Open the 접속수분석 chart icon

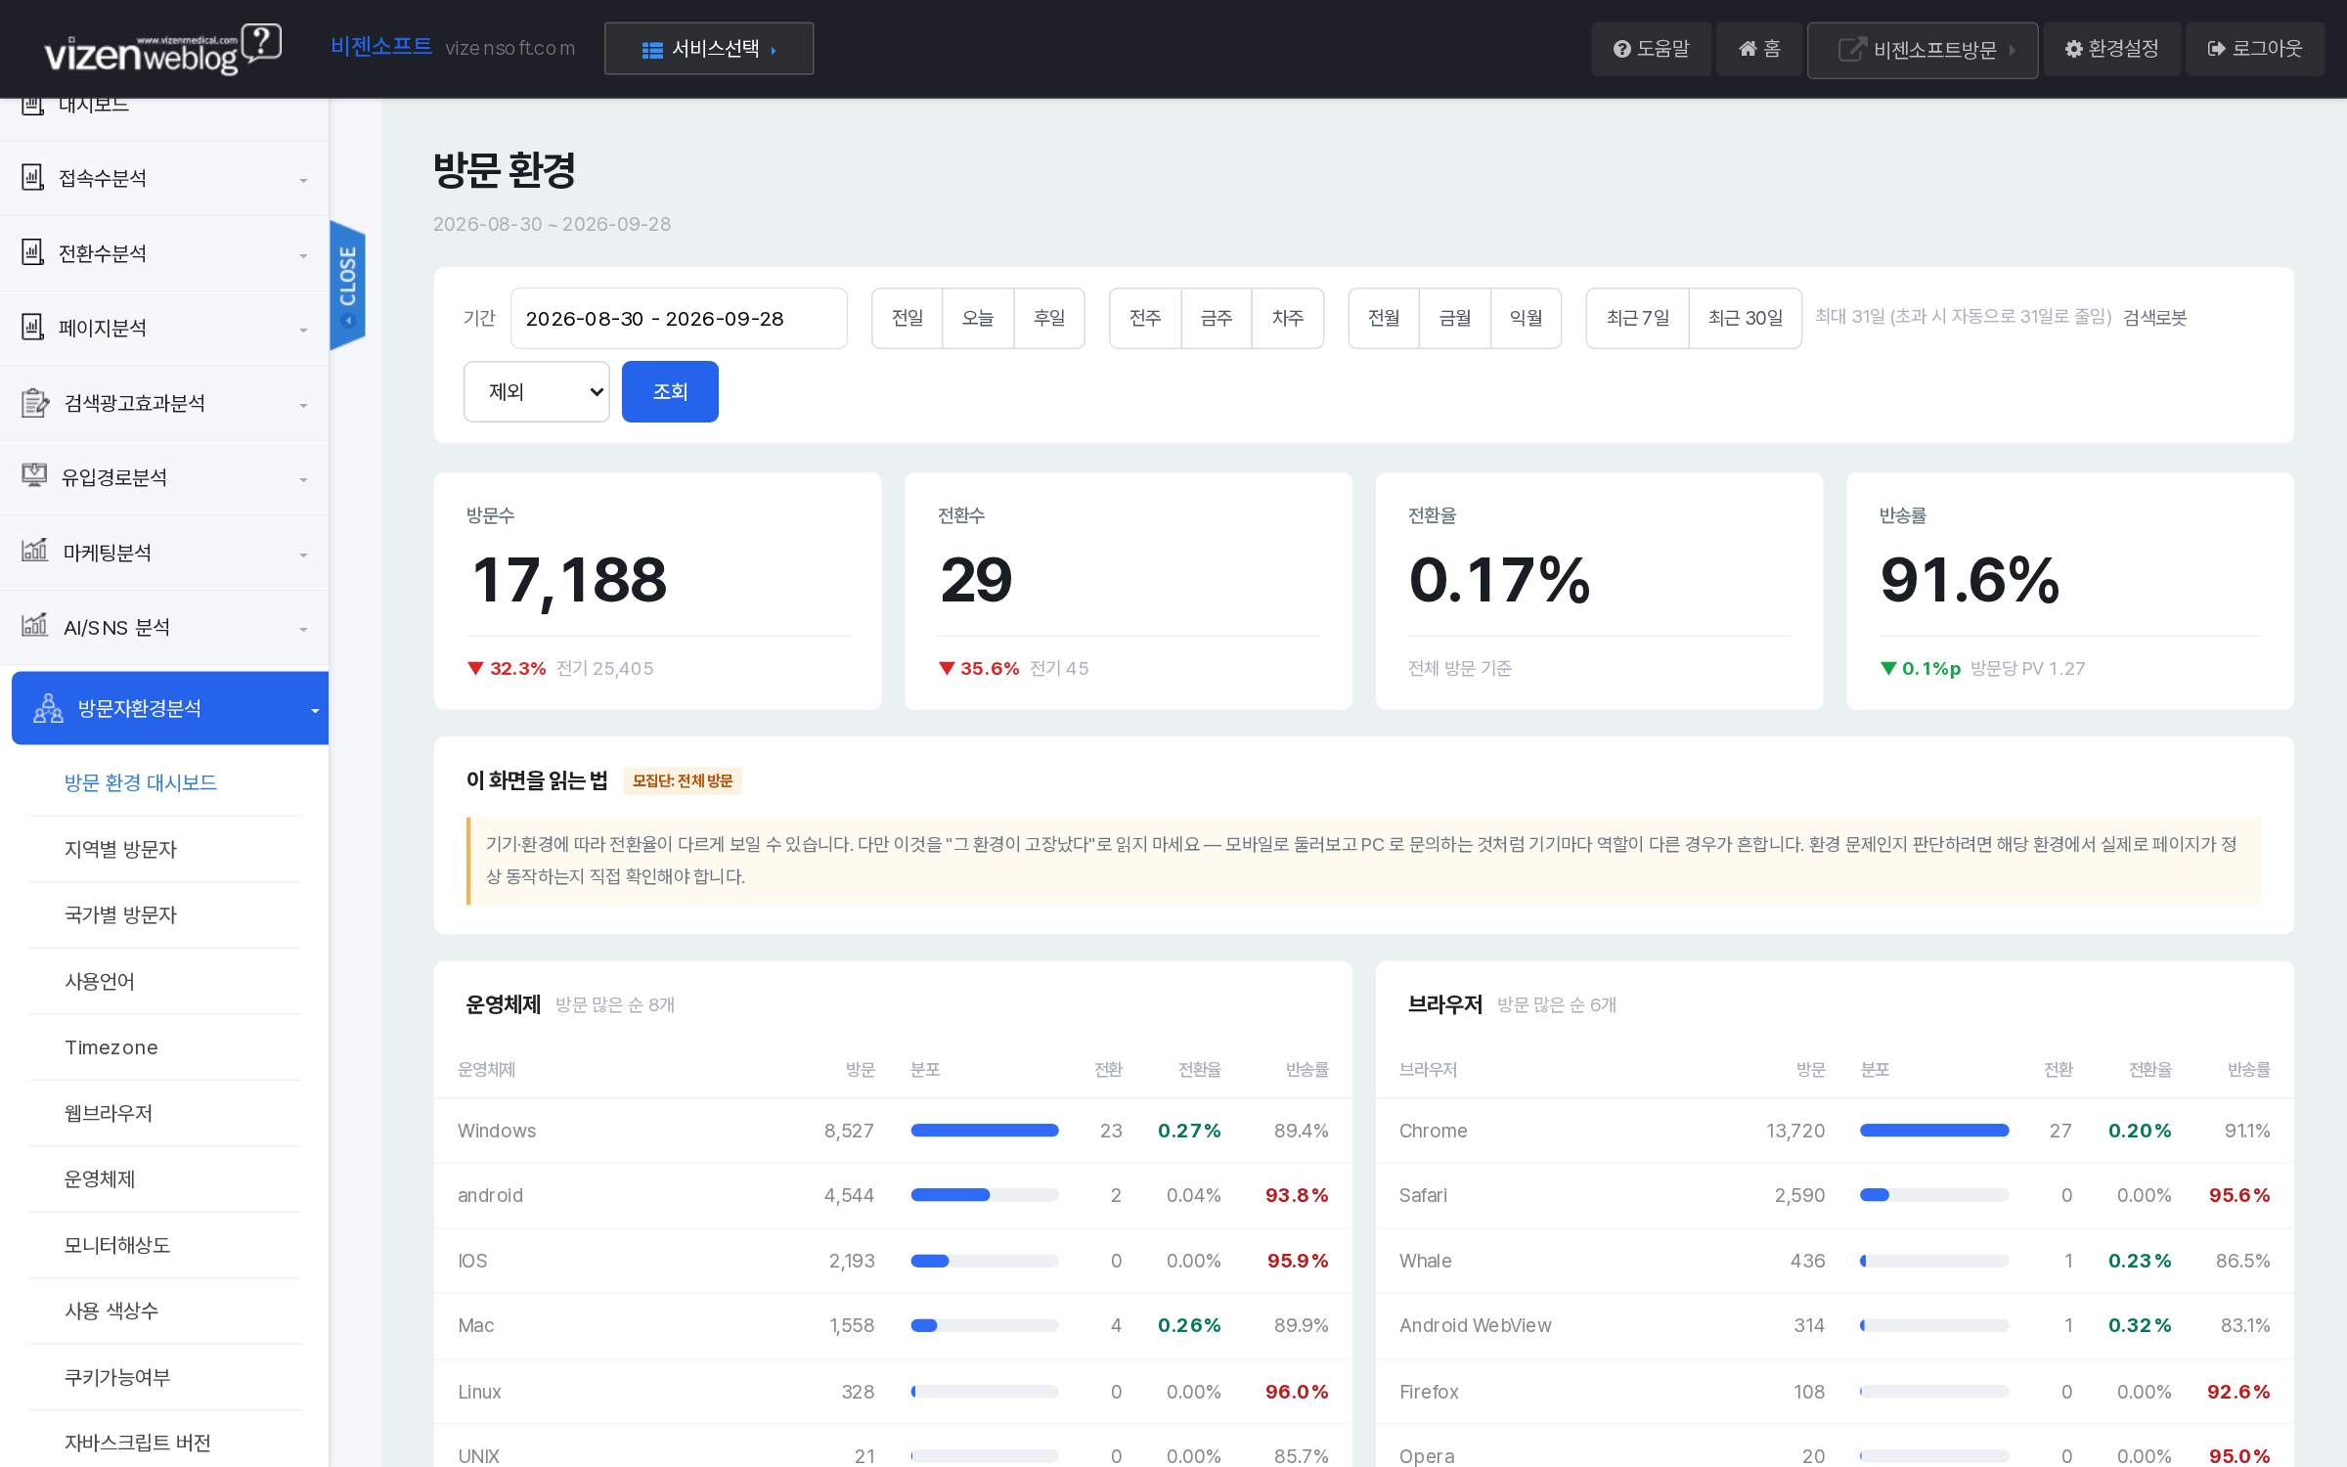33,178
